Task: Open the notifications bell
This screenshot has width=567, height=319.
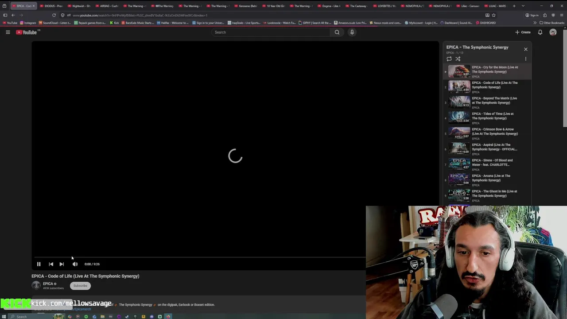Action: [540, 32]
